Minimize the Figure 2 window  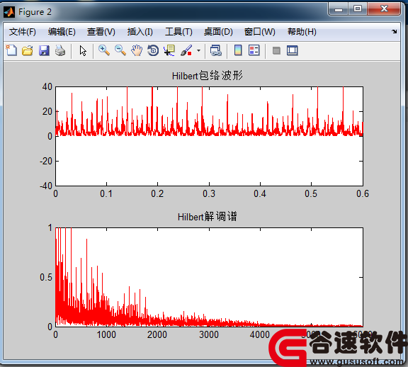point(339,9)
